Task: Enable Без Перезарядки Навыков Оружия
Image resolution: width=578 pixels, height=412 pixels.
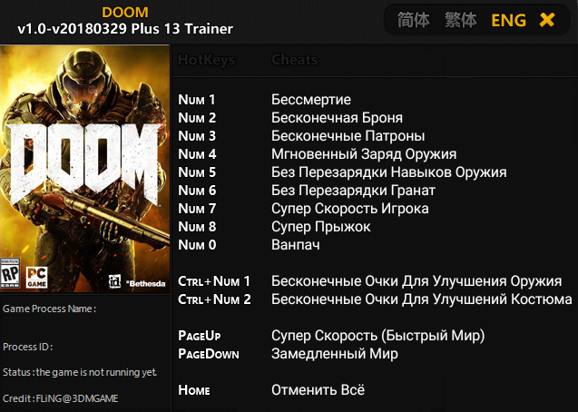Action: (389, 172)
